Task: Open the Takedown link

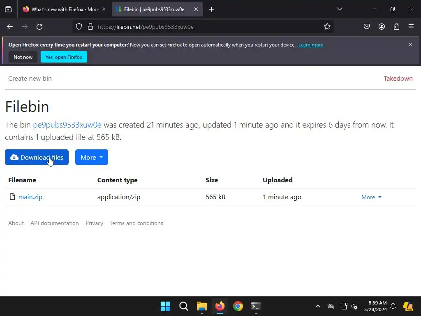Action: (x=398, y=79)
